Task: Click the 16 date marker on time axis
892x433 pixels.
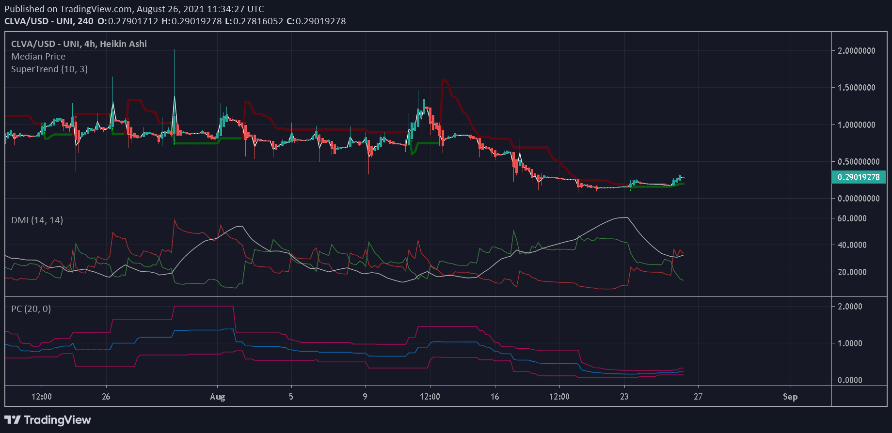Action: [x=494, y=397]
